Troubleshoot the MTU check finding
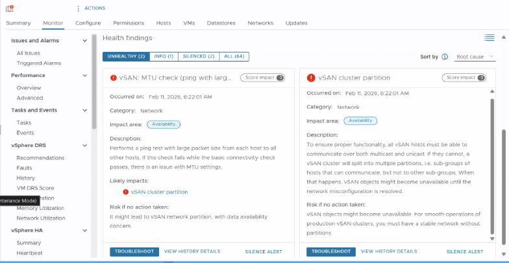 click(x=134, y=251)
